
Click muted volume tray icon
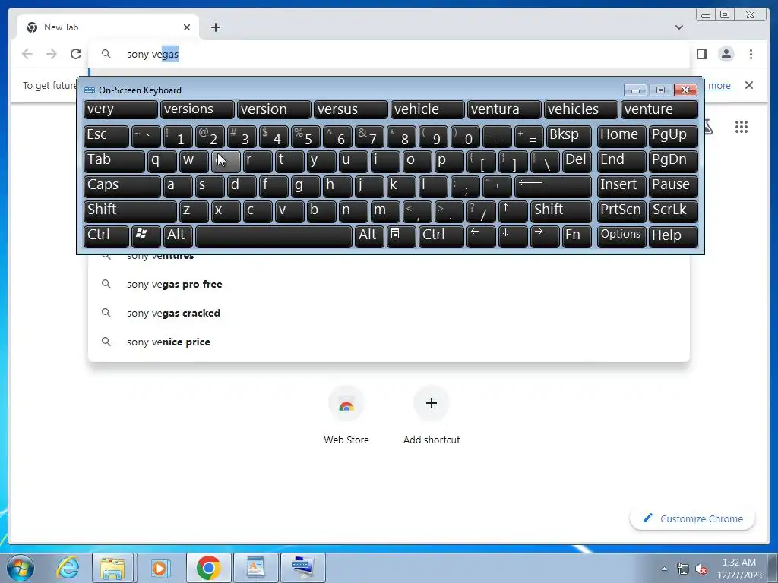701,569
